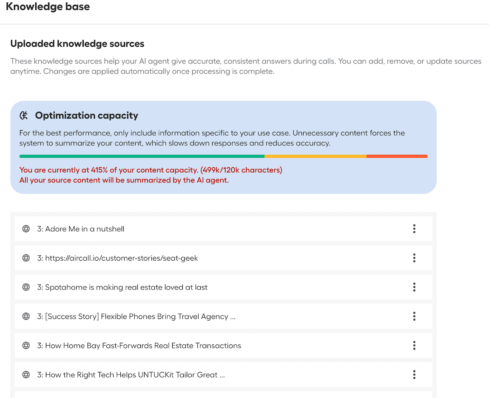Viewport: 489px width, 398px height.
Task: Click globe icon for seat-geek customer story URL
Action: click(26, 258)
